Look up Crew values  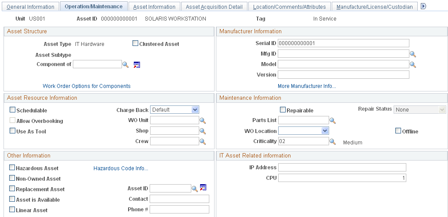(203, 142)
